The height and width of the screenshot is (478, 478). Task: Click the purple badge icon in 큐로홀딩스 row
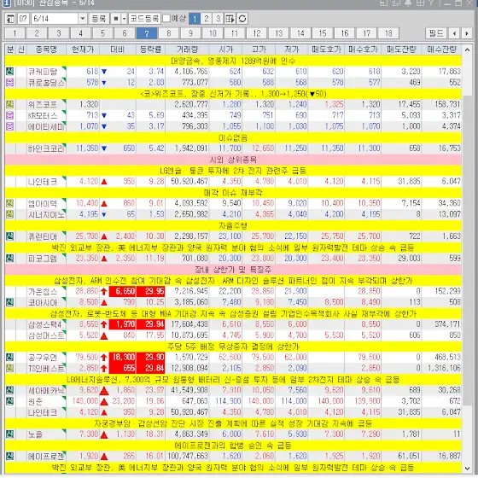(9, 83)
